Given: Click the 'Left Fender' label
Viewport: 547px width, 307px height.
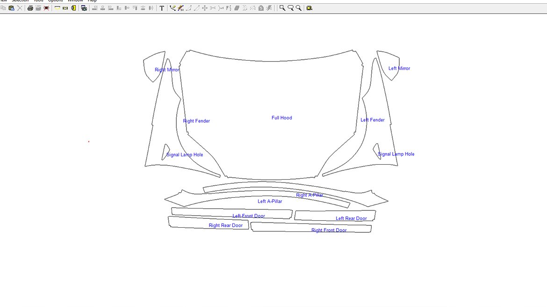Looking at the screenshot, I should tap(373, 120).
